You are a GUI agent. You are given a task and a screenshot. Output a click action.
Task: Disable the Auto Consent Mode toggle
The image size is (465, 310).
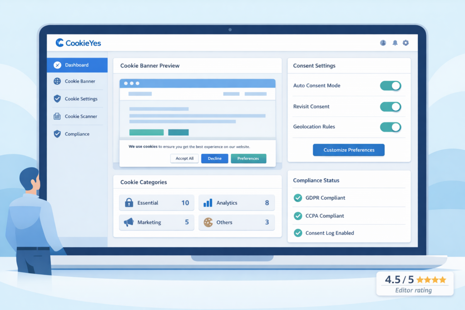coord(391,86)
